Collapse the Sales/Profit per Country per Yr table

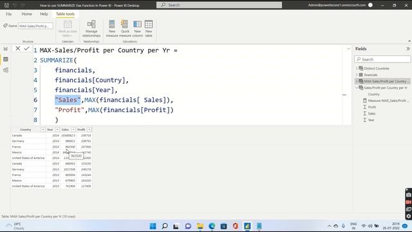pyautogui.click(x=357, y=88)
